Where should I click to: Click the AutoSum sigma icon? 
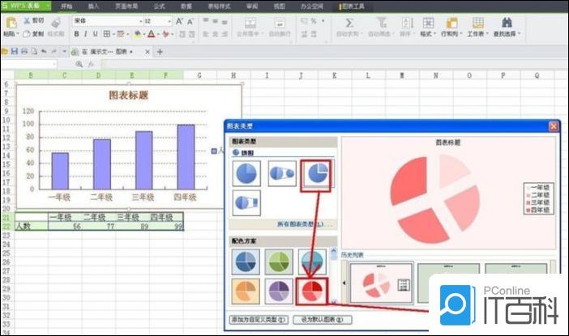349,23
